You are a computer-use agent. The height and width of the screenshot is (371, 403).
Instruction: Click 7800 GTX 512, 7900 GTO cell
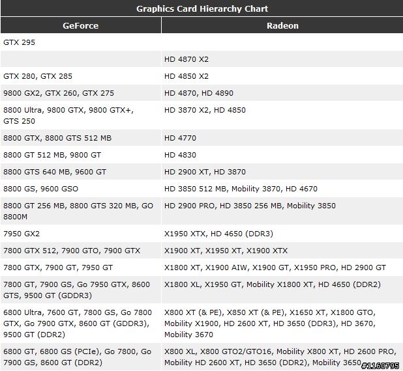pos(81,251)
